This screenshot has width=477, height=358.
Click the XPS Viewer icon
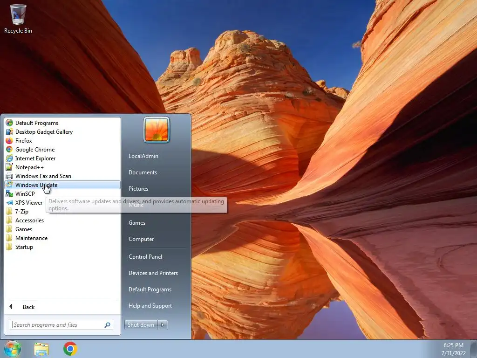pyautogui.click(x=9, y=203)
